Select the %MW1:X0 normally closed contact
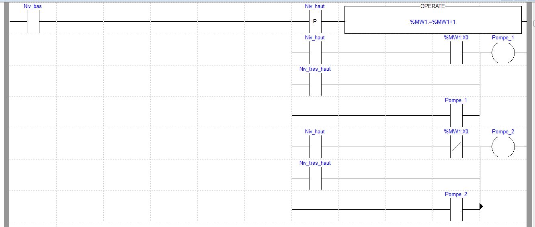Screen dimensions: 535x227 [x=456, y=147]
